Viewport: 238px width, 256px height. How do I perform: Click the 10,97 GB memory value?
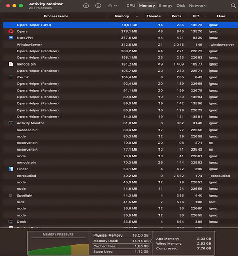129,25
